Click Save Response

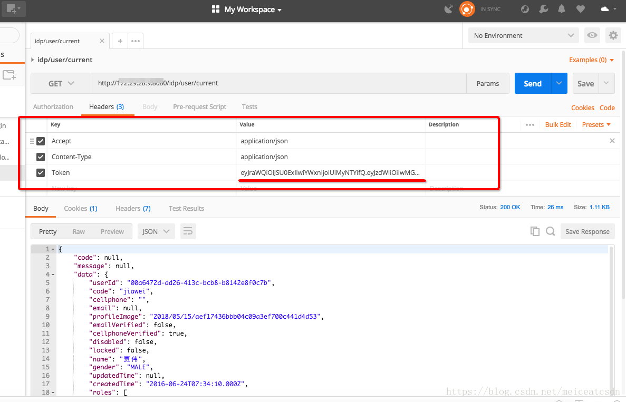[x=588, y=232]
